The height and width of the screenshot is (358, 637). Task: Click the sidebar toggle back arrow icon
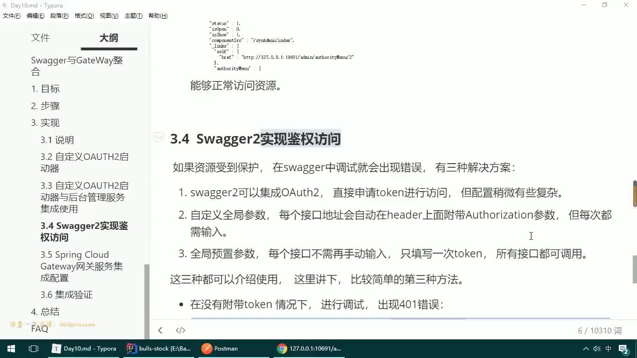click(x=160, y=330)
